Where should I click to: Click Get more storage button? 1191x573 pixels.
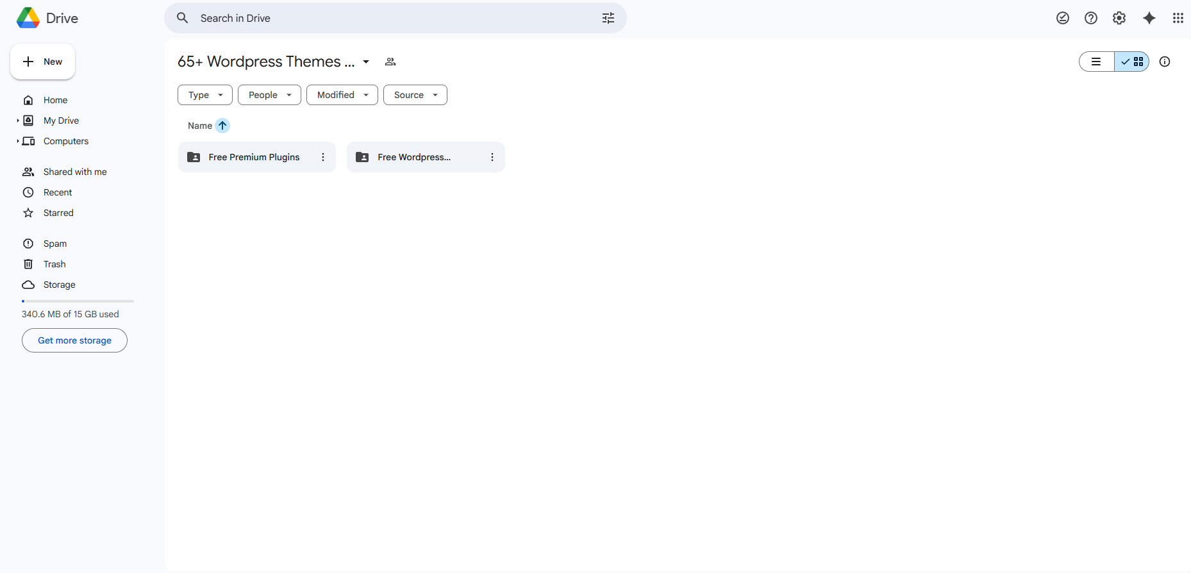click(74, 340)
